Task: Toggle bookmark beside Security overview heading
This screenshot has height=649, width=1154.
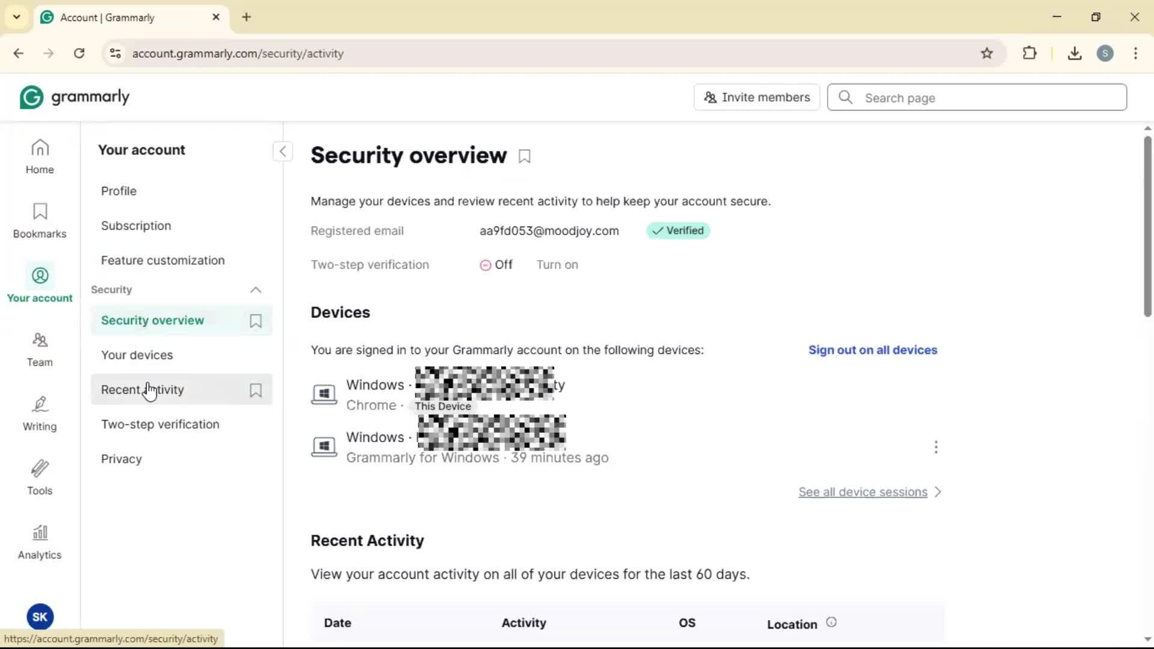Action: tap(525, 156)
